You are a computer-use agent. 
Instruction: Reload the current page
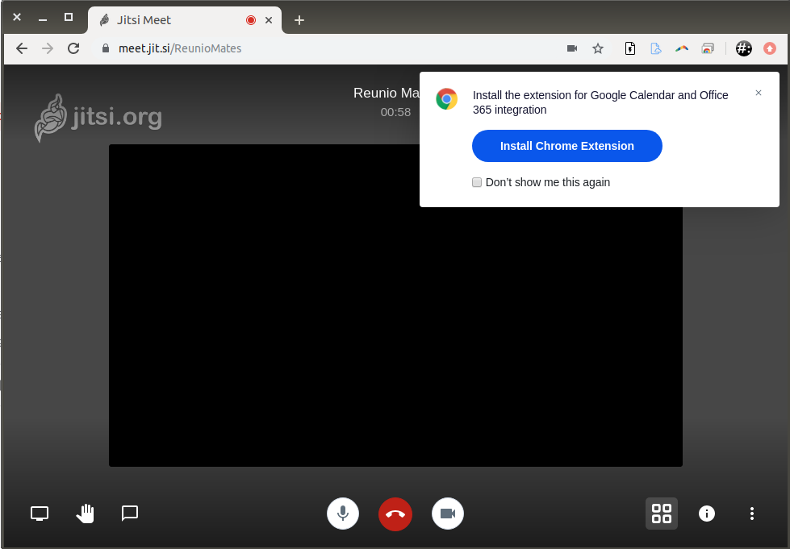pos(73,48)
